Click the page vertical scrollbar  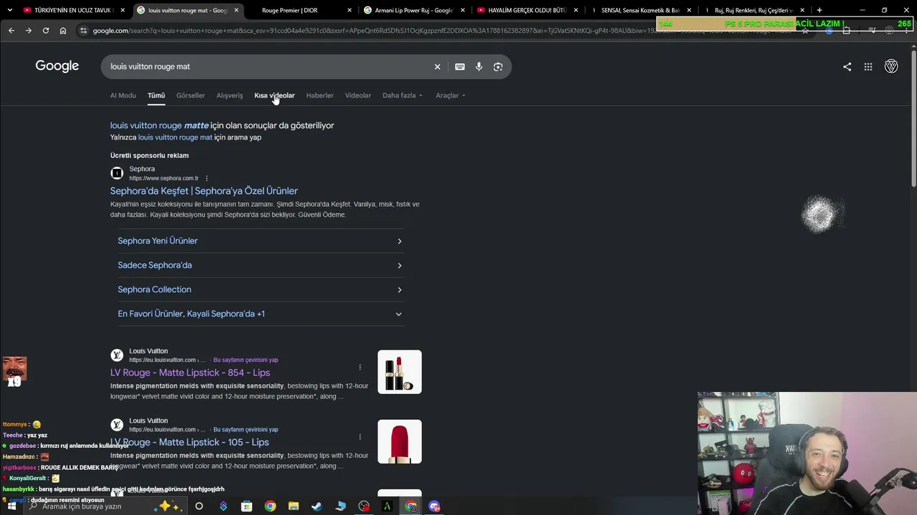tap(913, 118)
